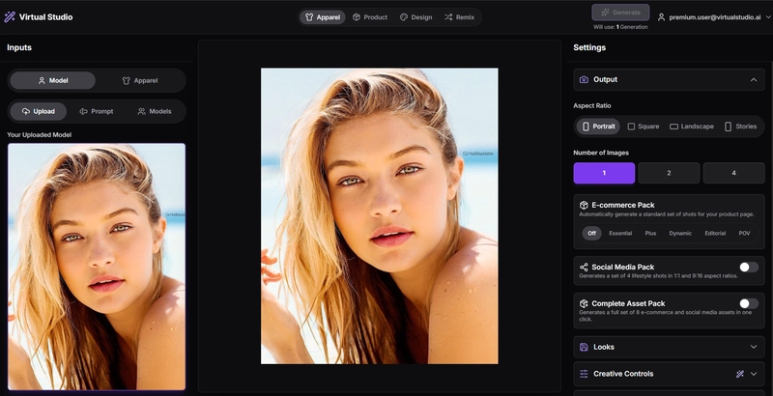Click the Prompt option icon
This screenshot has height=396, width=773.
point(83,111)
